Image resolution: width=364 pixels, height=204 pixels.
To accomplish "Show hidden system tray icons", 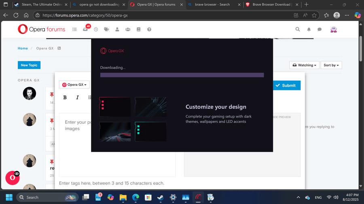I will point(298,197).
